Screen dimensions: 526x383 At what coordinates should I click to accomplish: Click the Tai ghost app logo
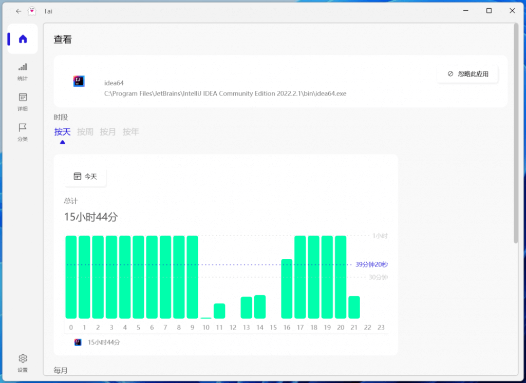coord(32,11)
